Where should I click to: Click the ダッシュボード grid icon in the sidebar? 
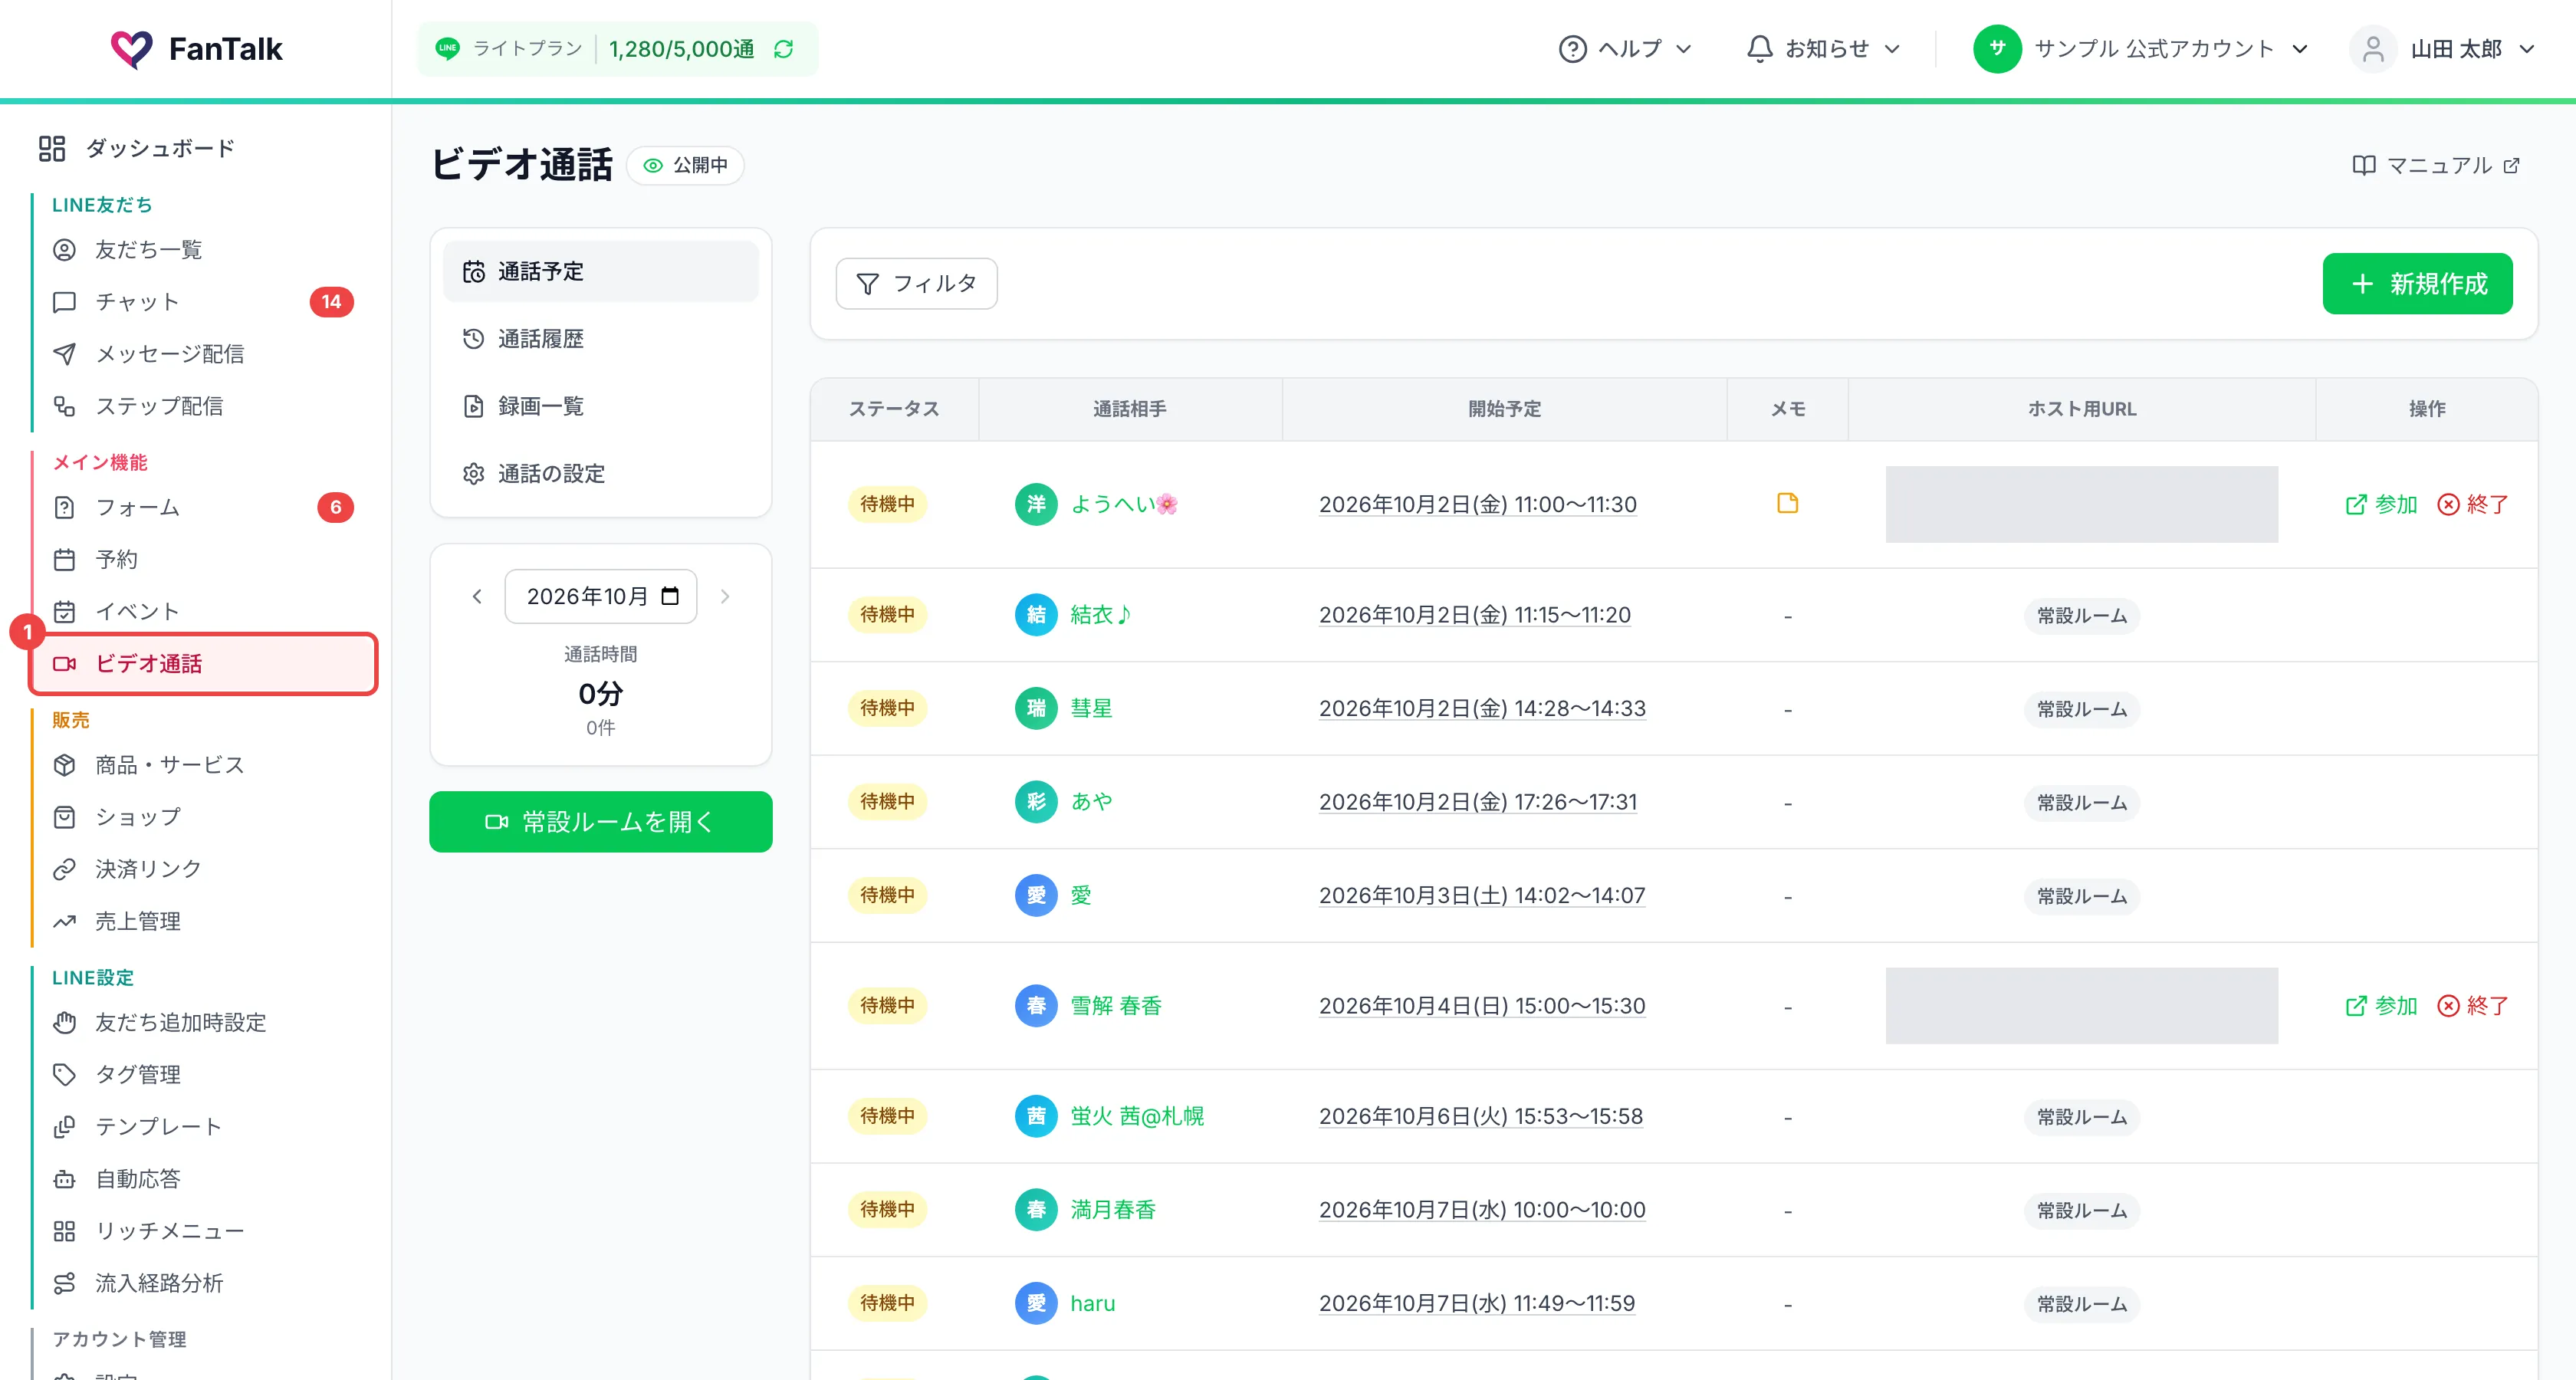click(52, 148)
